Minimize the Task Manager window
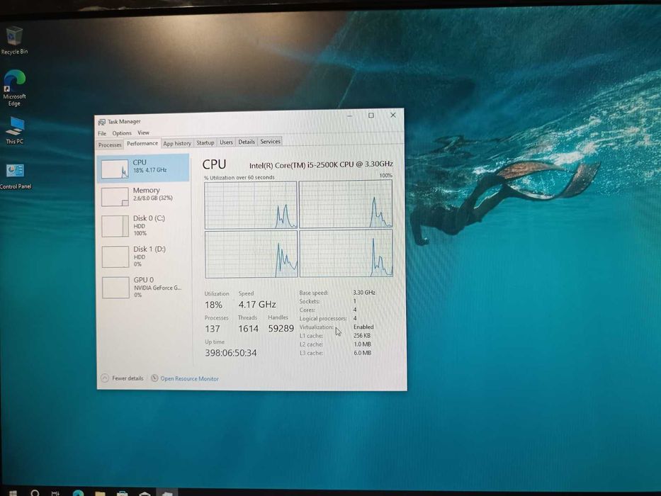This screenshot has width=661, height=496. coord(349,116)
